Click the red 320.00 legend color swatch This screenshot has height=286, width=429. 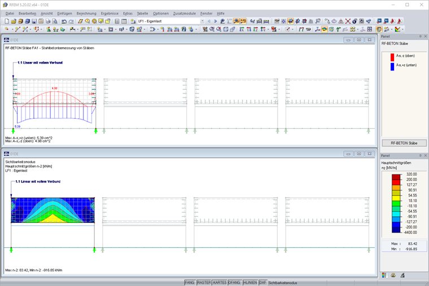click(396, 177)
